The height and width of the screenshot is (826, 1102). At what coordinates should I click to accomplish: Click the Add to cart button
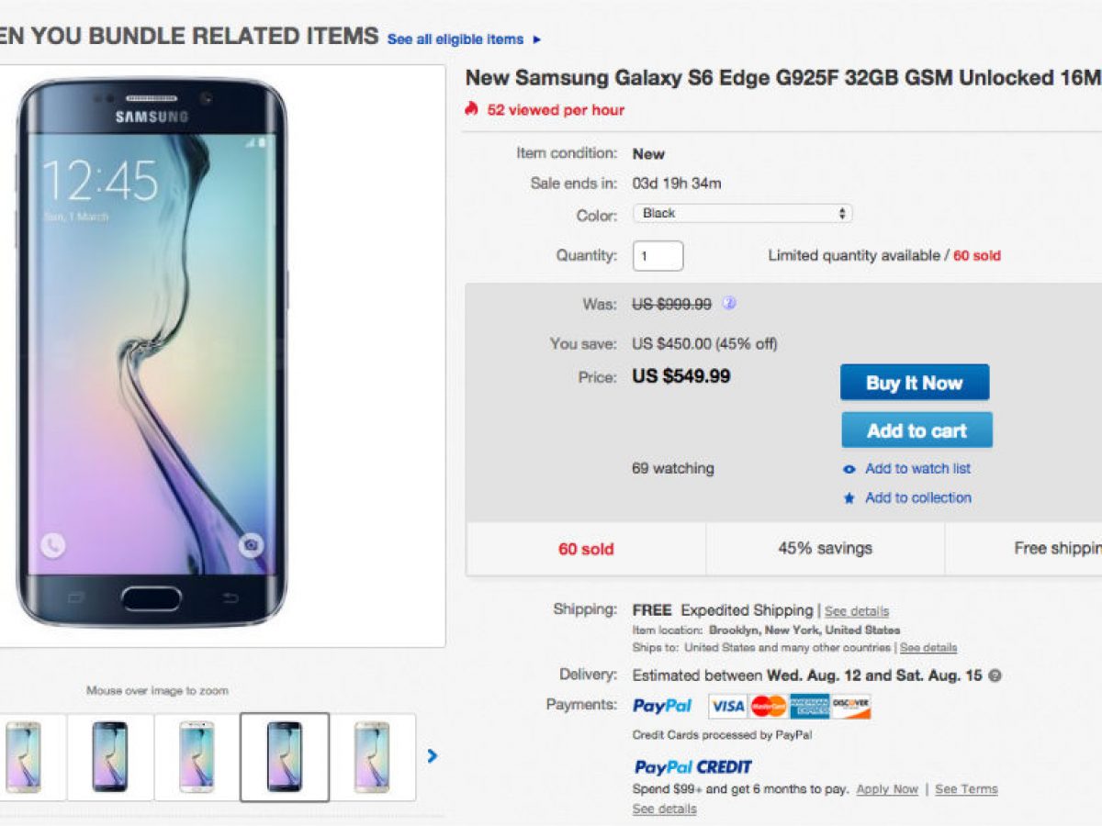click(x=916, y=430)
